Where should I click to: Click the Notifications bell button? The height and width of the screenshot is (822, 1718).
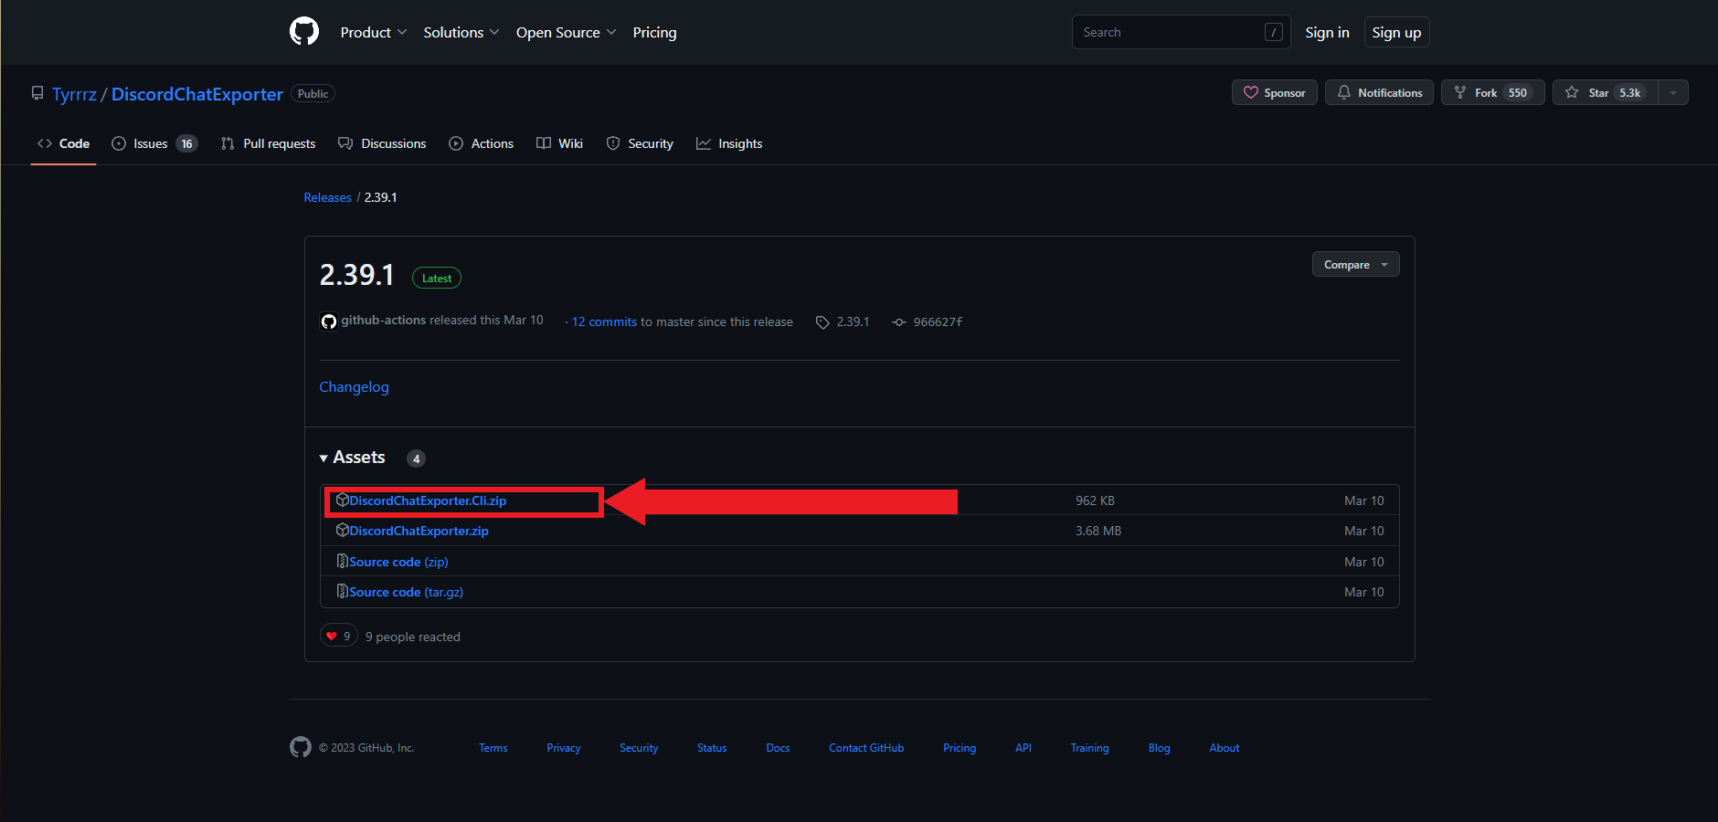[1379, 93]
